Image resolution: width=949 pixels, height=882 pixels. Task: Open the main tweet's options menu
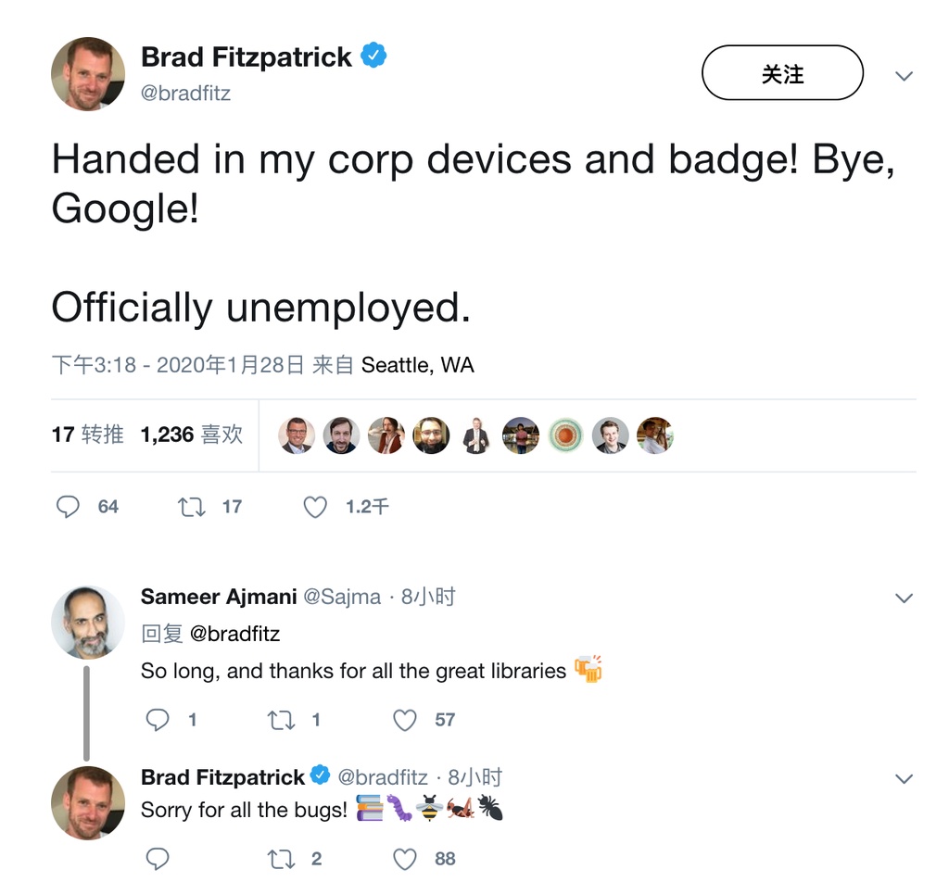[x=904, y=78]
